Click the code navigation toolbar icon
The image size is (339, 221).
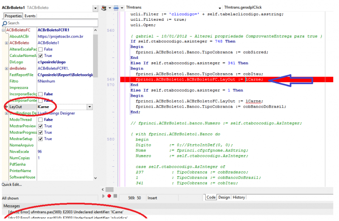[104, 8]
